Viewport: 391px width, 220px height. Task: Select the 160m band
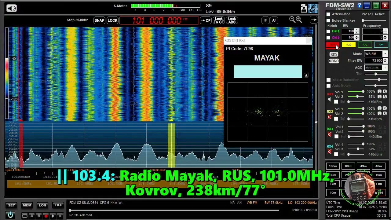(x=333, y=166)
